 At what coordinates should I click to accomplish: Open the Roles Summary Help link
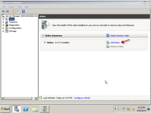click(x=119, y=35)
